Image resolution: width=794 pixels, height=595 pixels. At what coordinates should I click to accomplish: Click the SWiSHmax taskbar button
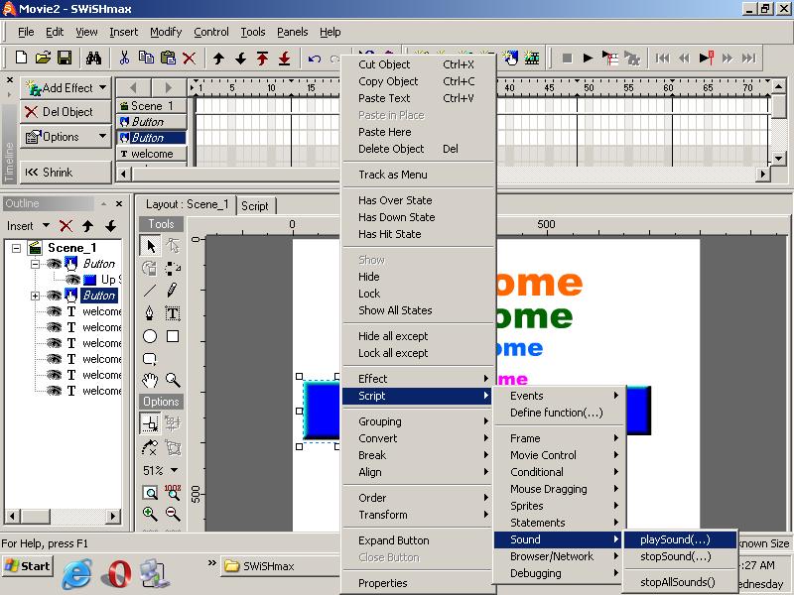click(x=281, y=566)
